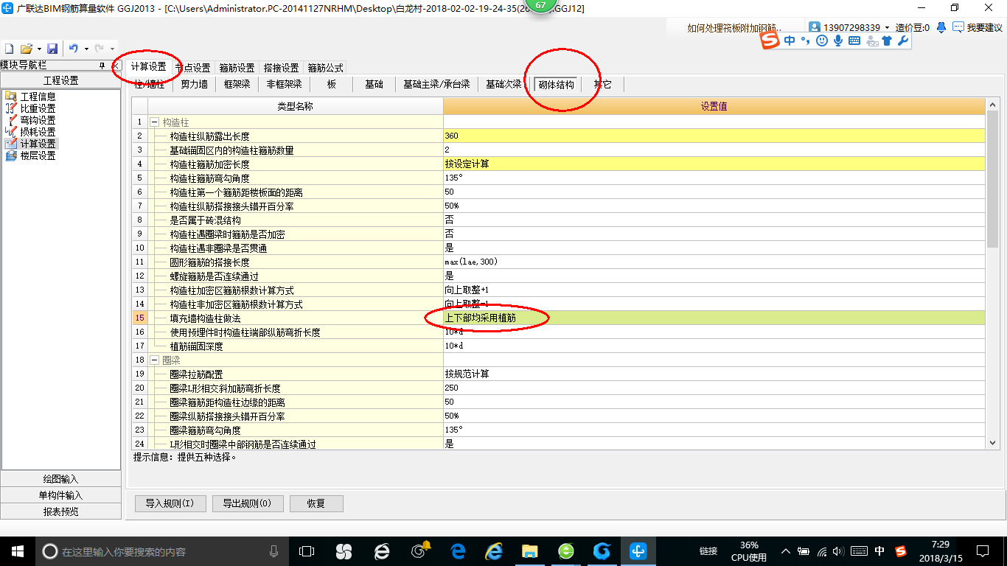Screen dimensions: 1007x566
Task: Select 损耗设置 in navigation list
Action: (38, 132)
